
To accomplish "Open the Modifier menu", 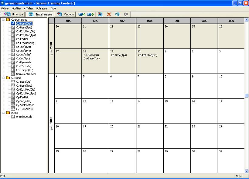I will pyautogui.click(x=16, y=8).
